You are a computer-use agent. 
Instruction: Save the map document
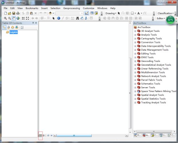click(13, 13)
